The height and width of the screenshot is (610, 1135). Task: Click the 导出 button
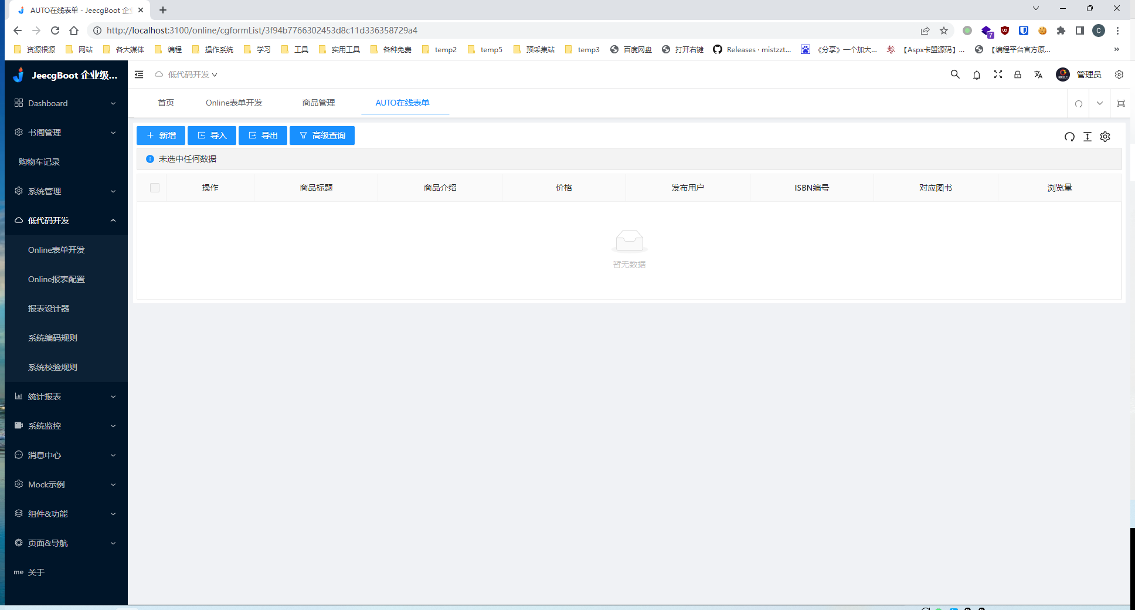coord(263,135)
